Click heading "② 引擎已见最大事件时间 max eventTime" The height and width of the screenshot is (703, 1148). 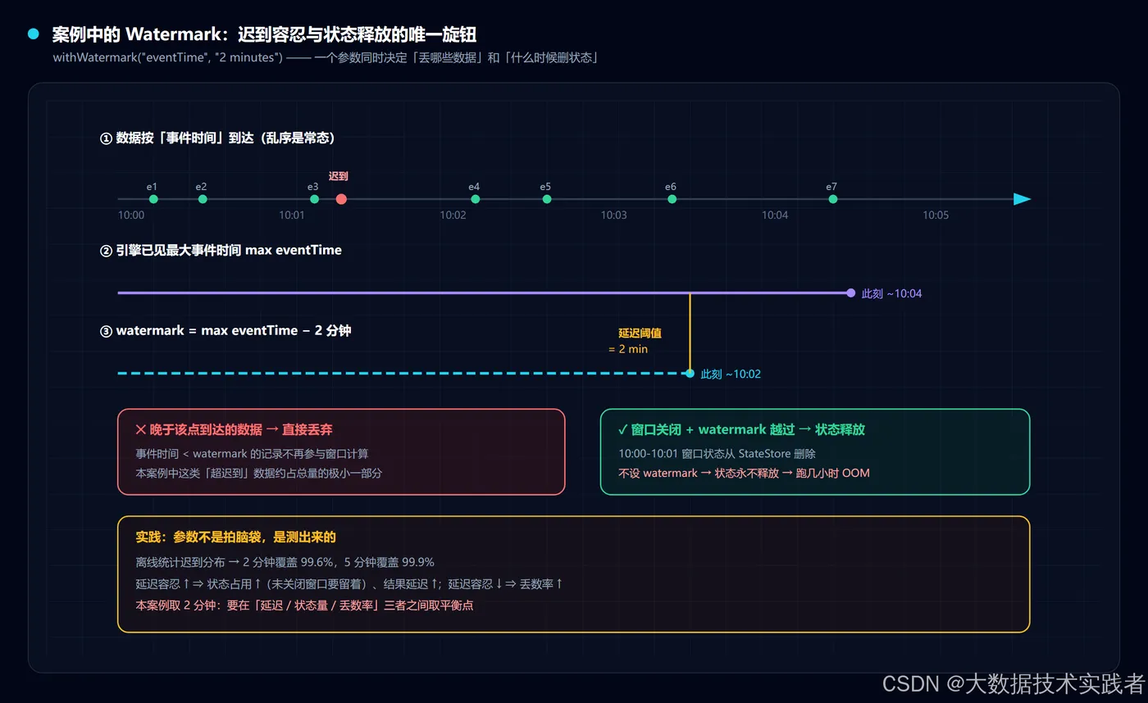point(221,250)
